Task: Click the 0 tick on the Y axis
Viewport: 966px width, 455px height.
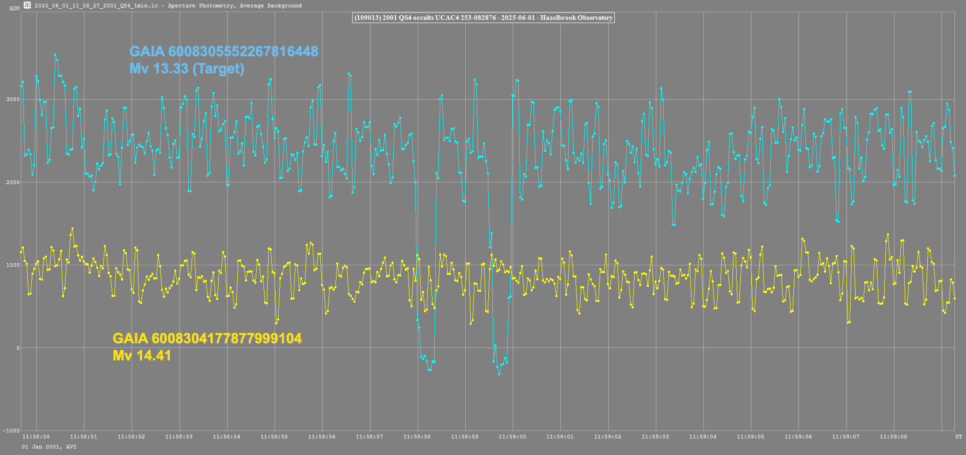Action: (x=18, y=348)
